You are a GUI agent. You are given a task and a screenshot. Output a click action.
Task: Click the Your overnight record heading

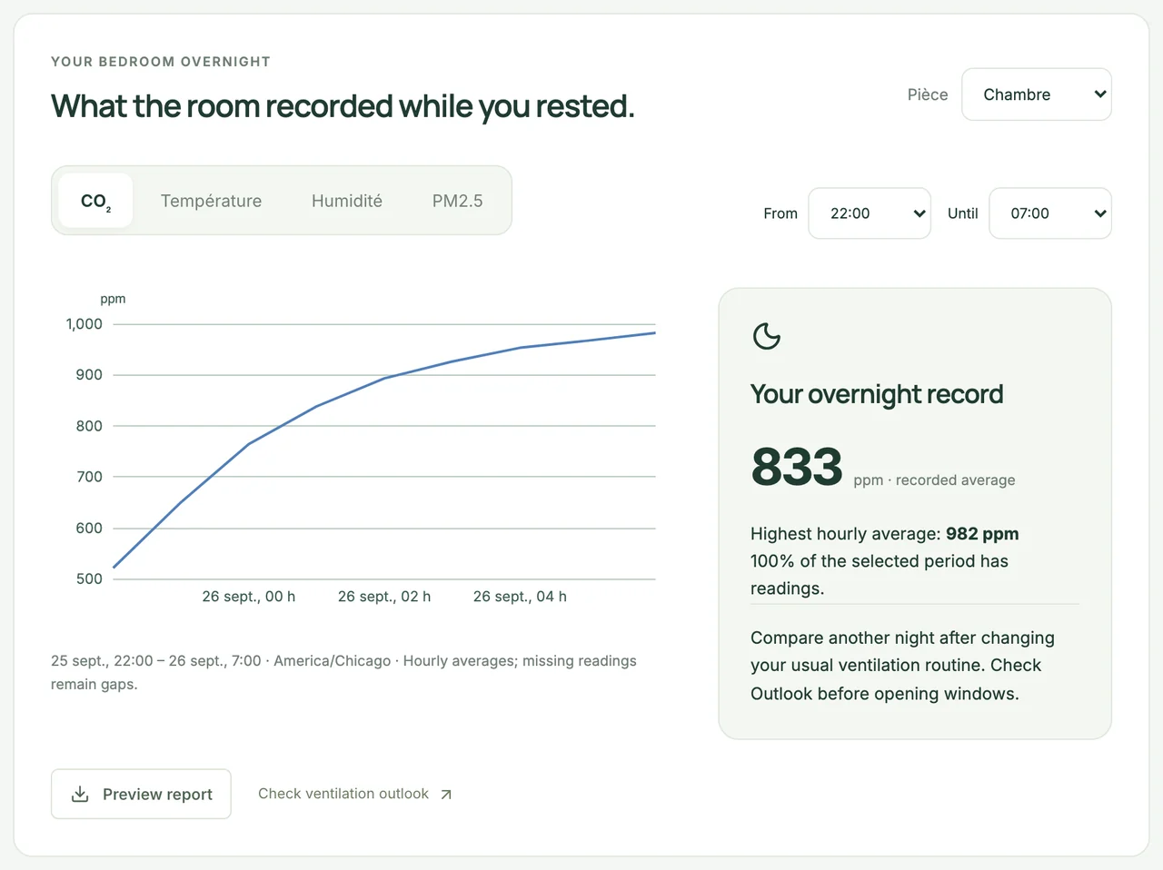pos(877,394)
